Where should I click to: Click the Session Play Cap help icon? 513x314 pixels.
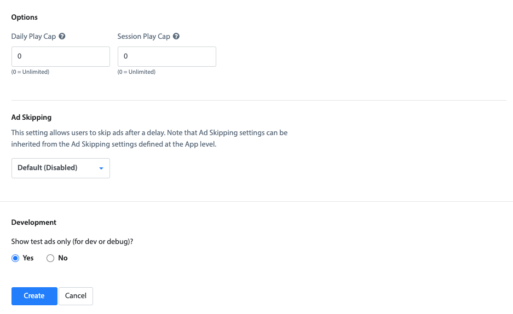point(176,36)
